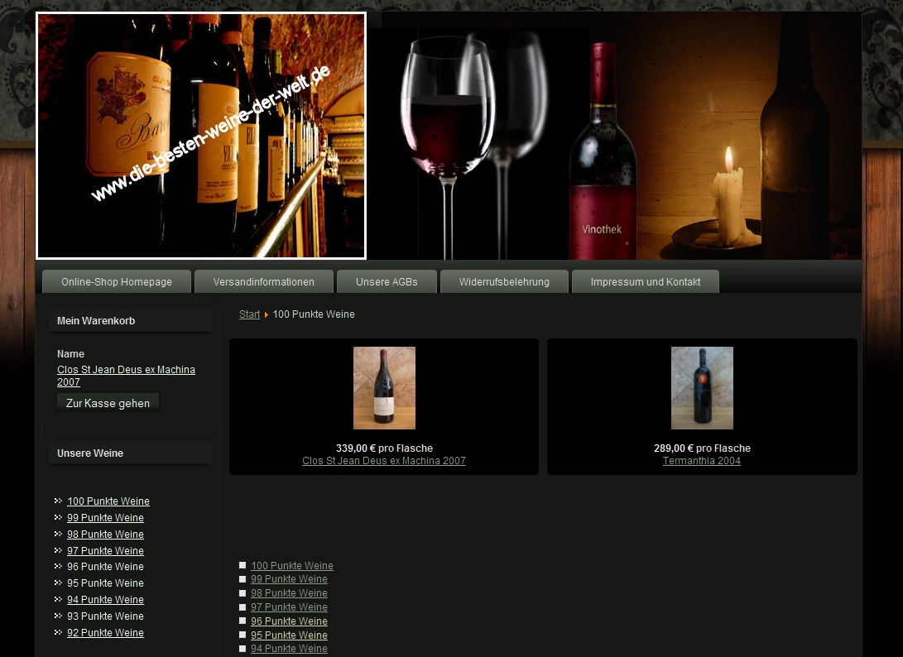Click the arrow bullet beside sidebar 100 Punkte Weine
Screen dimensions: 903x657
pos(58,501)
